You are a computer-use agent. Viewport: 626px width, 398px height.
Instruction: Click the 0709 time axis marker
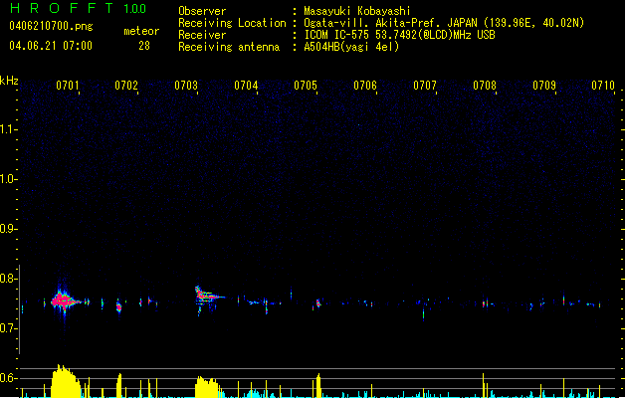(544, 86)
